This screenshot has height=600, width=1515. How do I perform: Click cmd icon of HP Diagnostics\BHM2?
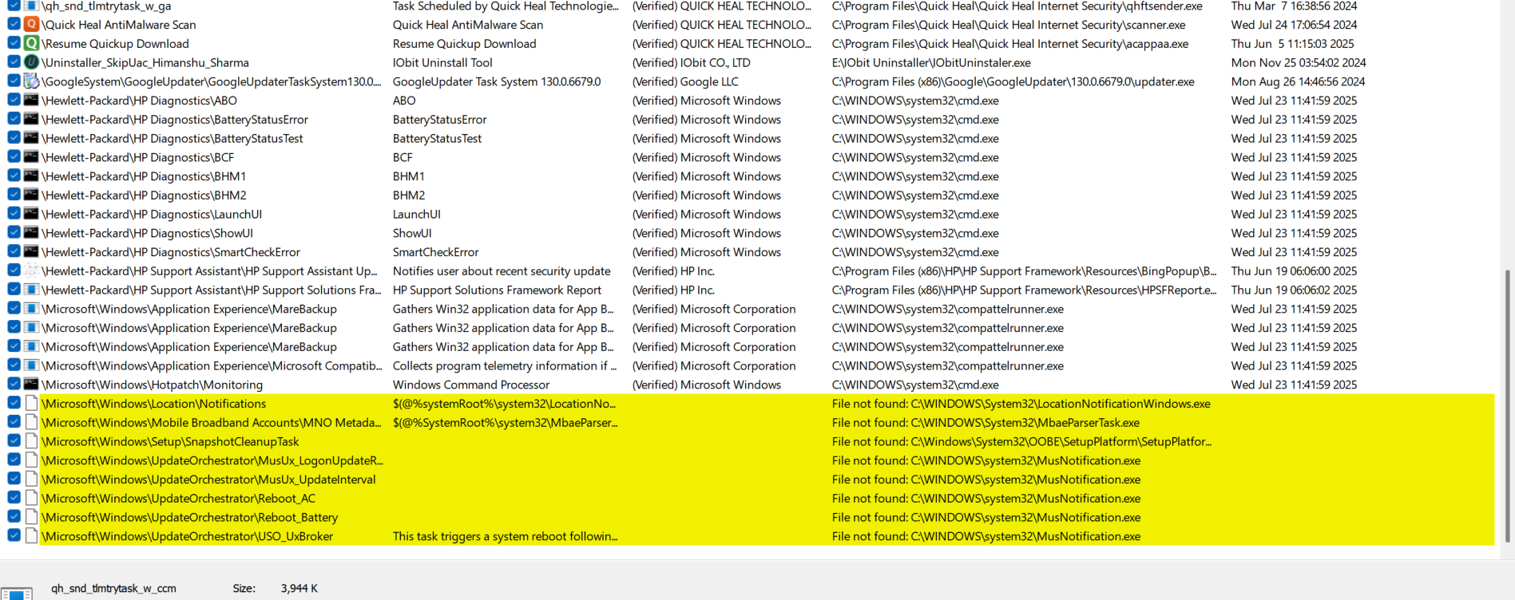[x=31, y=195]
